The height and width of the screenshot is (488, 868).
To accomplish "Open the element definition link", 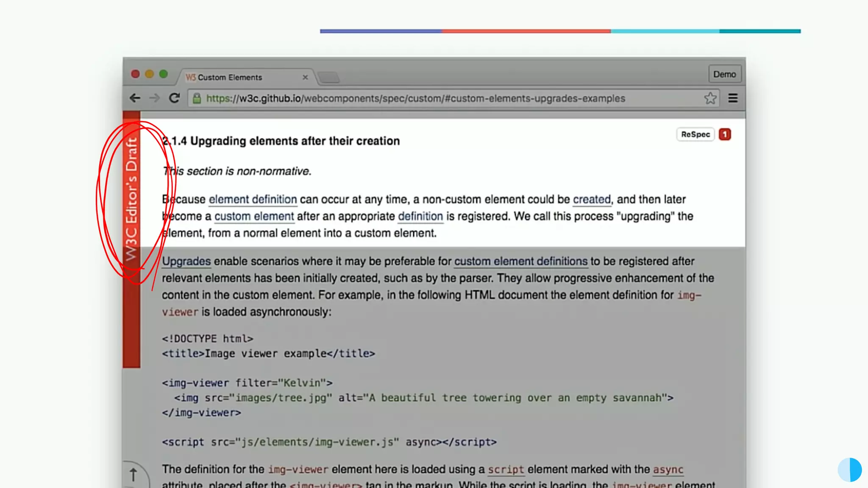I will pos(253,200).
